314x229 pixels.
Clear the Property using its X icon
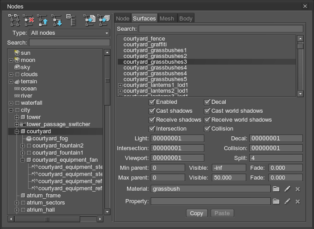tap(298, 201)
